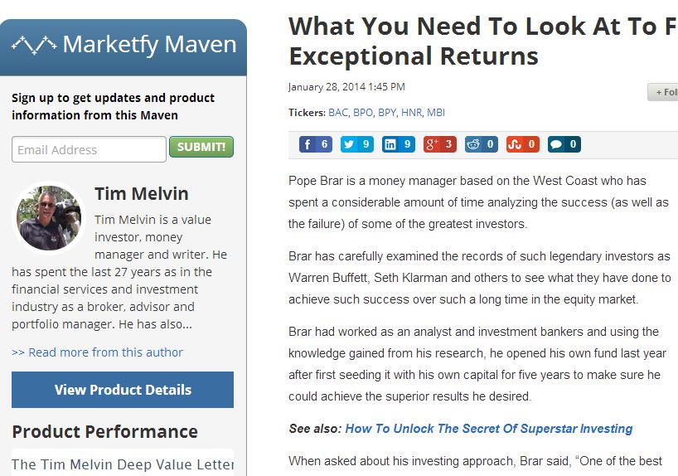Submit the article to Reddit
The height and width of the screenshot is (476, 678).
click(481, 144)
